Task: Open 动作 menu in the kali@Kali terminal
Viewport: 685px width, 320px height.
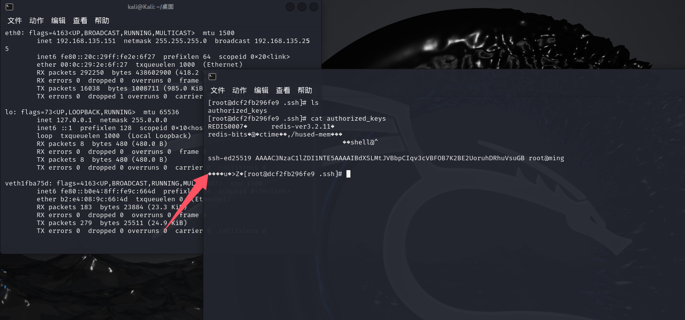Action: click(x=37, y=21)
